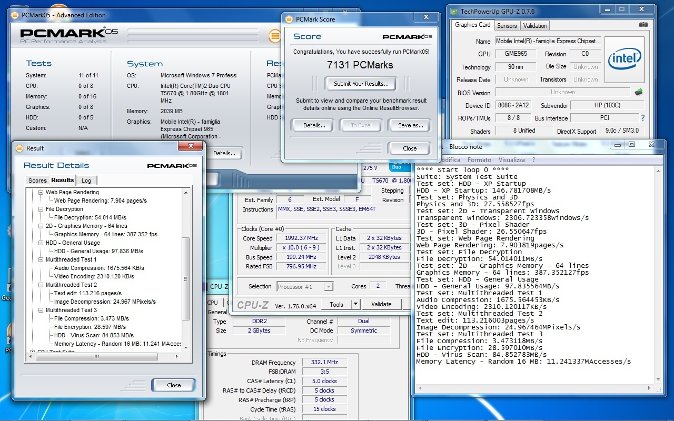
Task: Click Details button in PCMark05 System panel
Action: [x=224, y=153]
